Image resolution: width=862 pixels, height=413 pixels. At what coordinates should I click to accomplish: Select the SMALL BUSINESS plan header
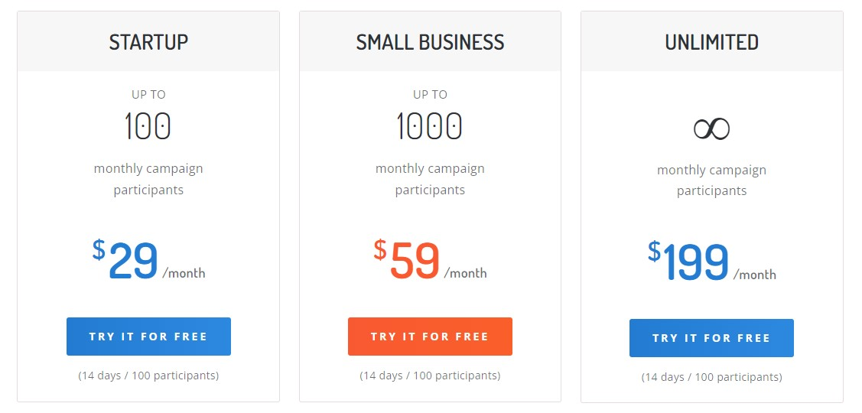click(430, 42)
